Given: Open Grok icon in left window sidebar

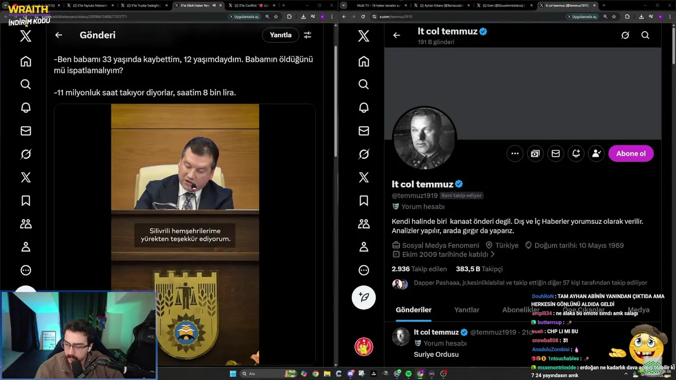Looking at the screenshot, I should (25, 154).
